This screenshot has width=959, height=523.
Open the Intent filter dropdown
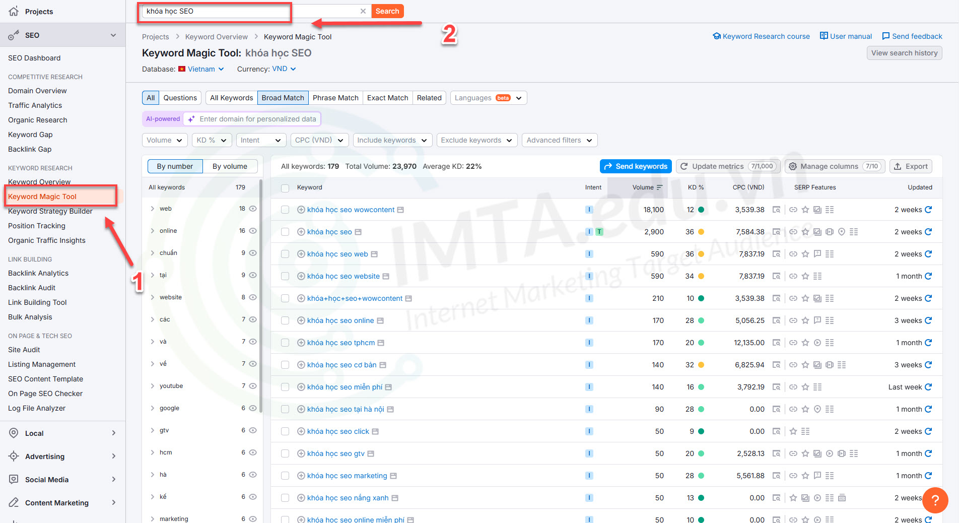tap(261, 140)
